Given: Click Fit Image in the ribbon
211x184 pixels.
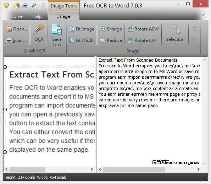Looking at the screenshot, I should click(x=82, y=29).
